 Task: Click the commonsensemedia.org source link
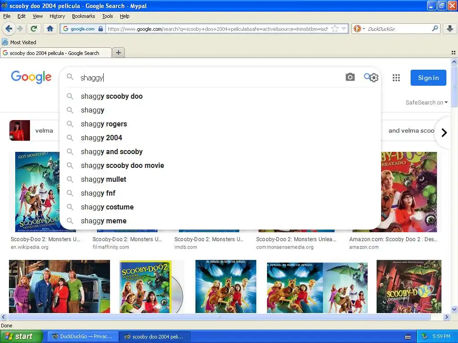click(x=285, y=247)
